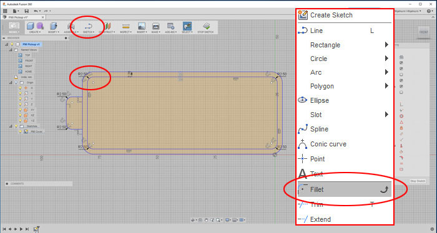Expand the Comments panel
Image resolution: width=437 pixels, height=233 pixels.
[x=7, y=184]
